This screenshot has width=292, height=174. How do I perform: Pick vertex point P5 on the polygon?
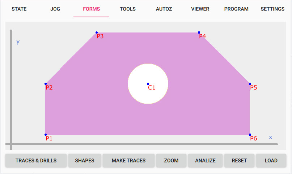[250, 84]
